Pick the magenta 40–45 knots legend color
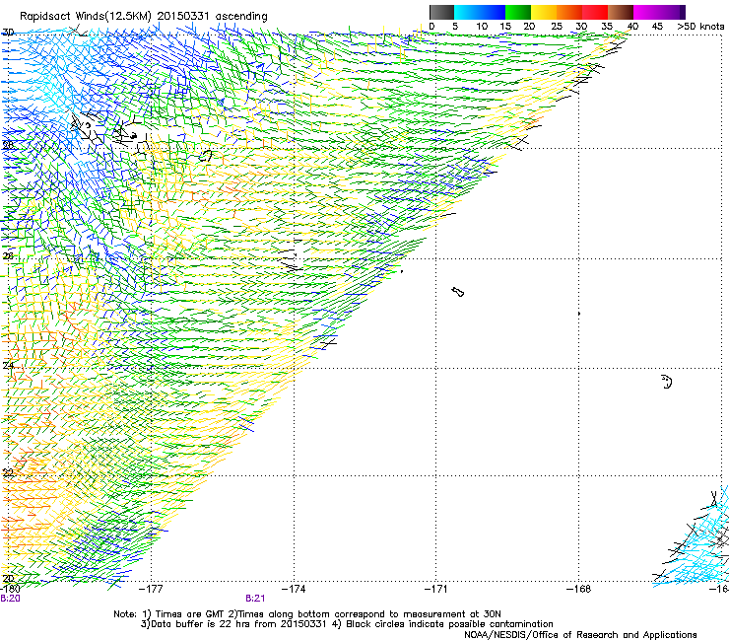 coord(646,12)
